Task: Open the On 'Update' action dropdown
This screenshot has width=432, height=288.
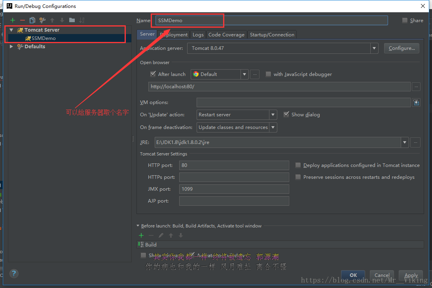Action: pyautogui.click(x=273, y=115)
